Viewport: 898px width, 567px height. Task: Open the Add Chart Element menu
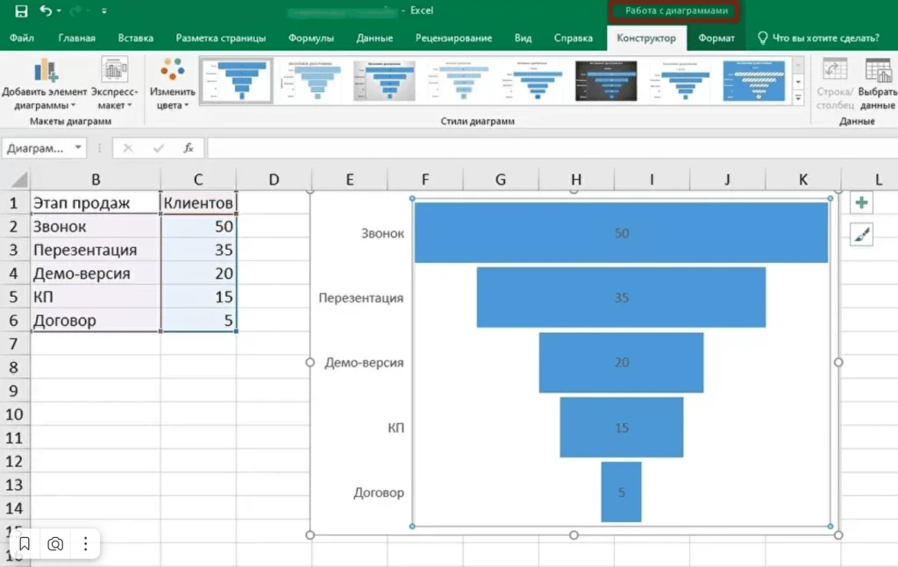[45, 85]
